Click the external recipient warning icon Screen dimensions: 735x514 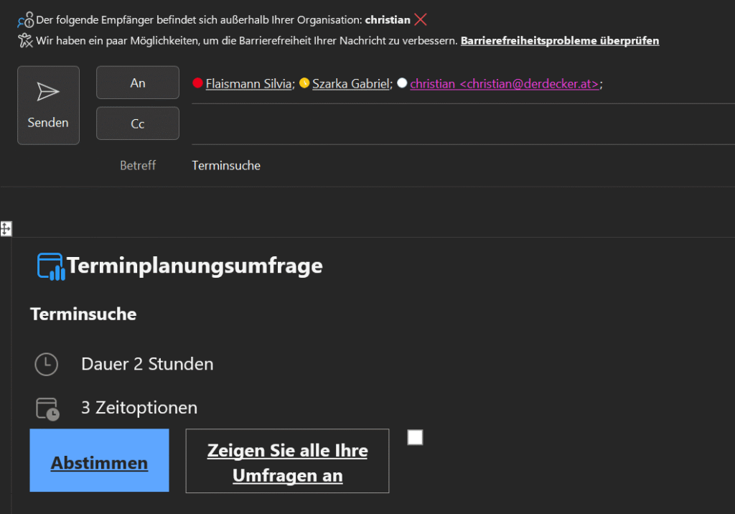(x=26, y=20)
